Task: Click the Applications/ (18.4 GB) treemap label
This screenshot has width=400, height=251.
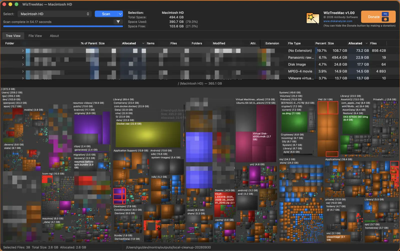Action: coord(338,159)
